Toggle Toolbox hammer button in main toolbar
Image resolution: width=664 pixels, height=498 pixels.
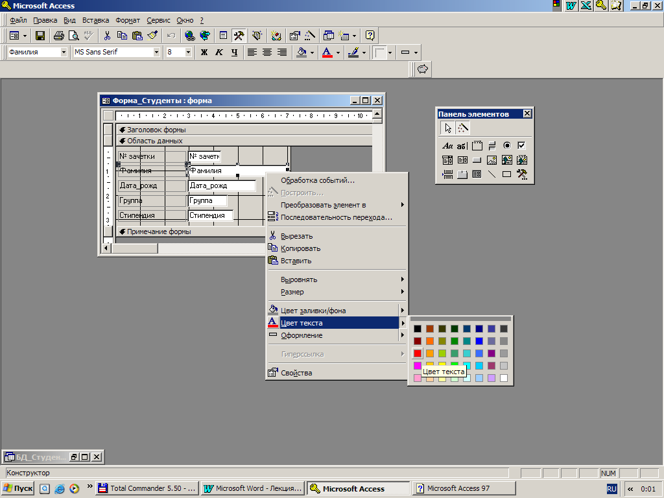point(239,36)
